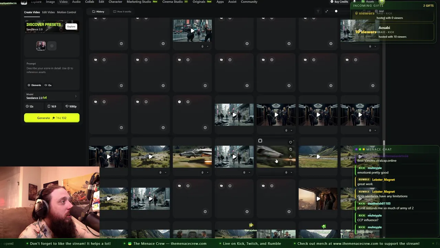Screen dimensions: 440x248
Task: Open the Assets button in the header
Action: tap(368, 2)
